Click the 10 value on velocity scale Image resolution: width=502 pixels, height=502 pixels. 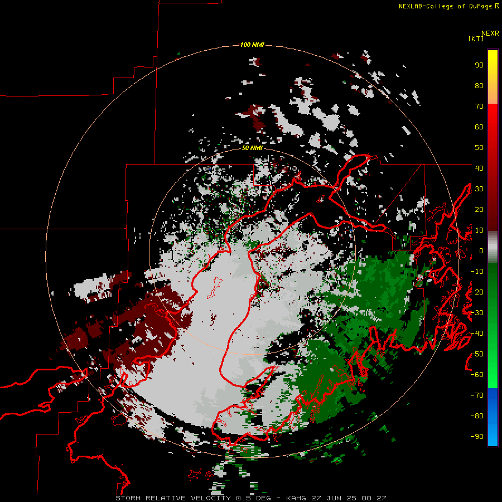[479, 230]
